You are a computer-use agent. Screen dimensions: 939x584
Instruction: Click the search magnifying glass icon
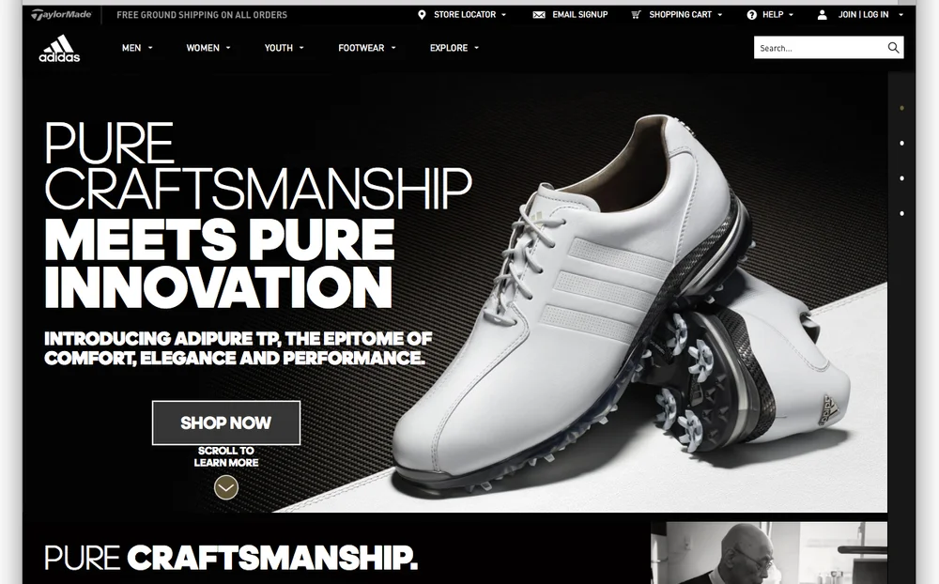893,48
